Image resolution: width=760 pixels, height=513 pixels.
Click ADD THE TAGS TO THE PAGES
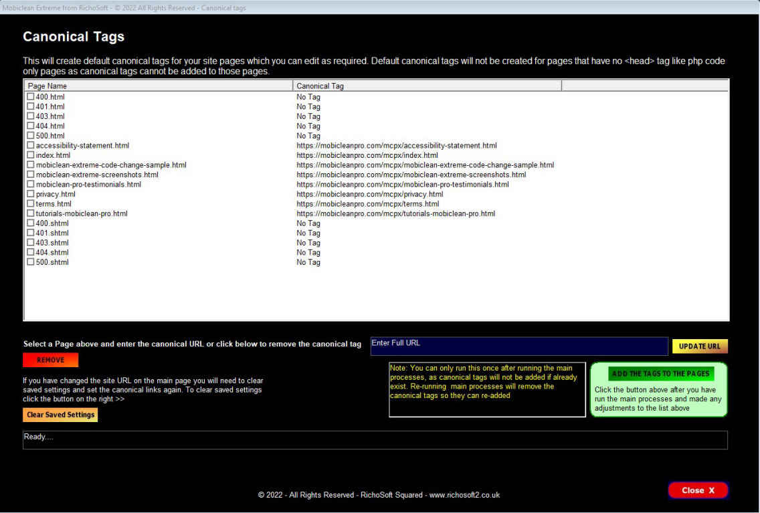pyautogui.click(x=660, y=373)
